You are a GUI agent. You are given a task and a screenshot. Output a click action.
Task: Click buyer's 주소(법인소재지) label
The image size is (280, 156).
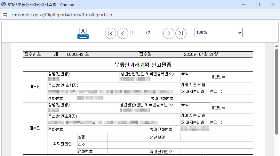(62, 116)
